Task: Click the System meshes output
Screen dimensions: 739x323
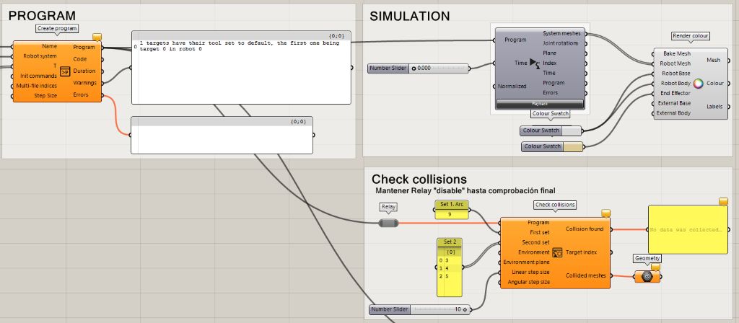Action: click(x=561, y=33)
